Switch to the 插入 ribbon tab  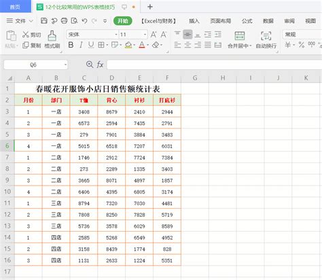tap(194, 21)
